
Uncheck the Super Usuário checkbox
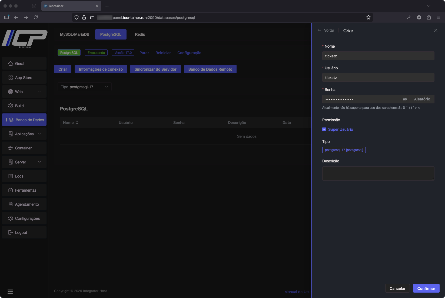(324, 129)
